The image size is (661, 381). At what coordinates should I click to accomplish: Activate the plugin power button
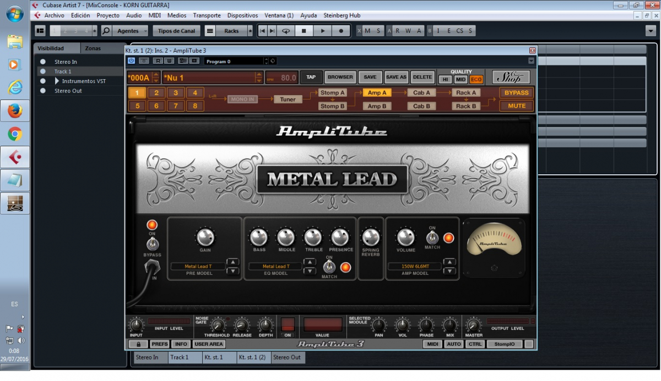pos(131,61)
